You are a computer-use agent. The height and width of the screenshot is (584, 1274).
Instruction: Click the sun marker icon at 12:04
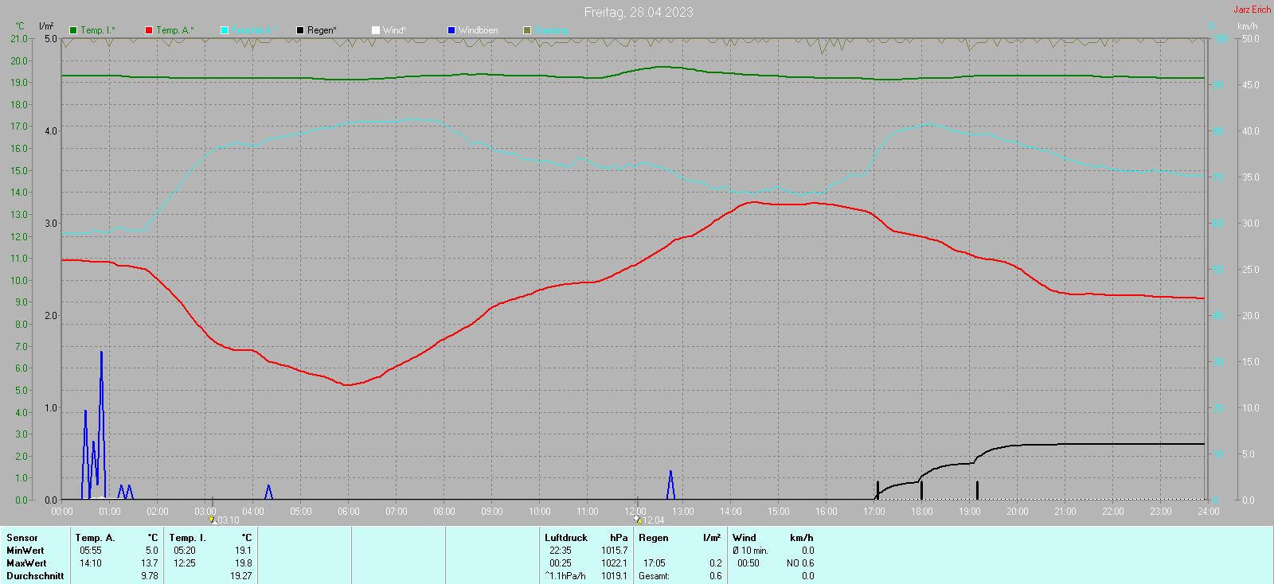pos(637,520)
